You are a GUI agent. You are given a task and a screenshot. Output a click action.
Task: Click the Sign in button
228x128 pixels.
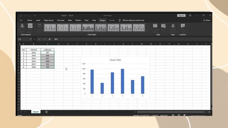pyautogui.click(x=181, y=16)
